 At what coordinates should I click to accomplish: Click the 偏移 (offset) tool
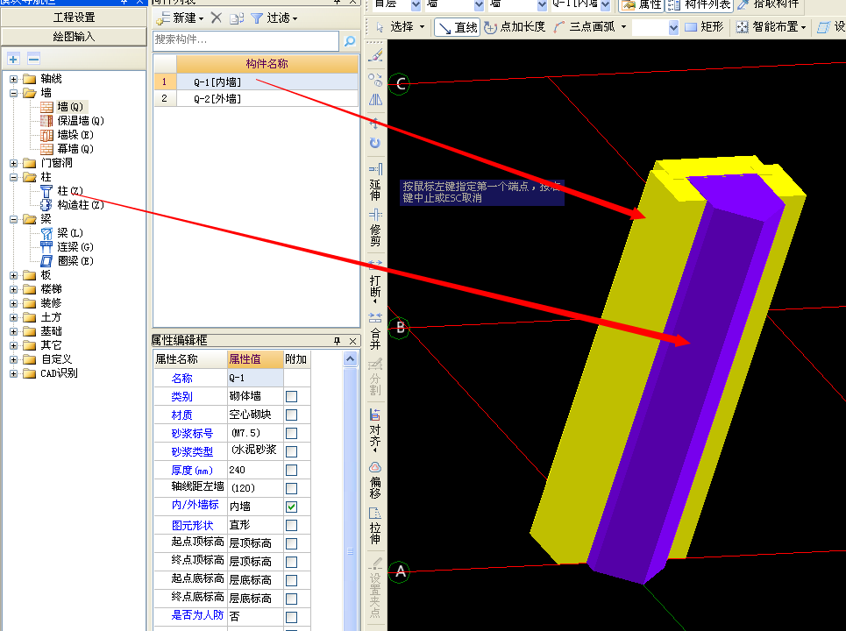375,479
